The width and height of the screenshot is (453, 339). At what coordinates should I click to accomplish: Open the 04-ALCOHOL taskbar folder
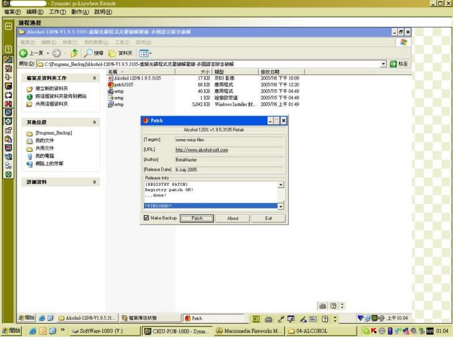[x=320, y=331]
